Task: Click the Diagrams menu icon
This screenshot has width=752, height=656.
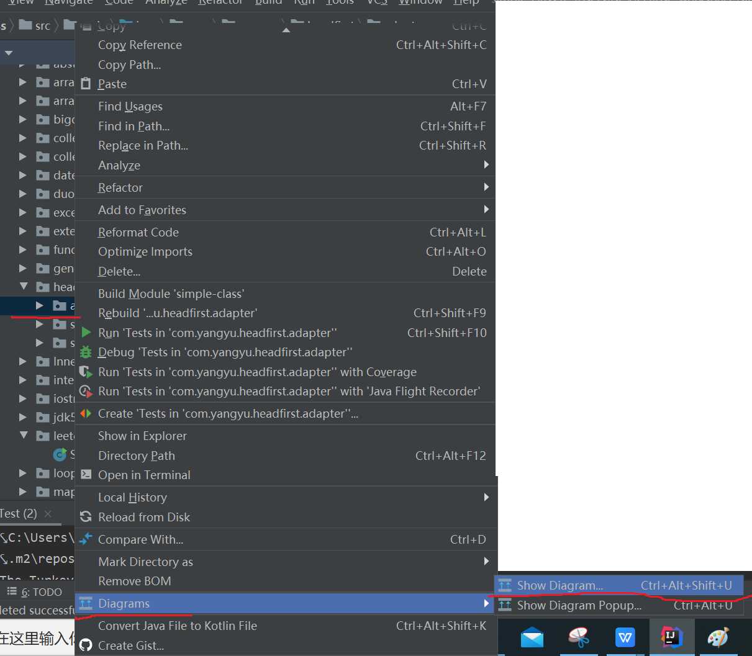Action: (86, 603)
